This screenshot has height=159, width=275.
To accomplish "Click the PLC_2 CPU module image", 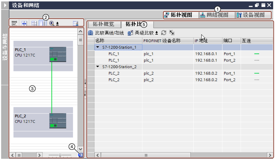I will tap(58, 121).
